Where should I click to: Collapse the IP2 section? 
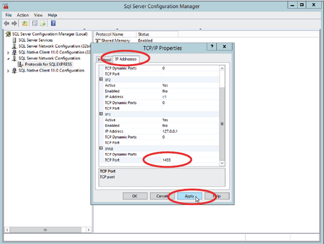point(101,80)
